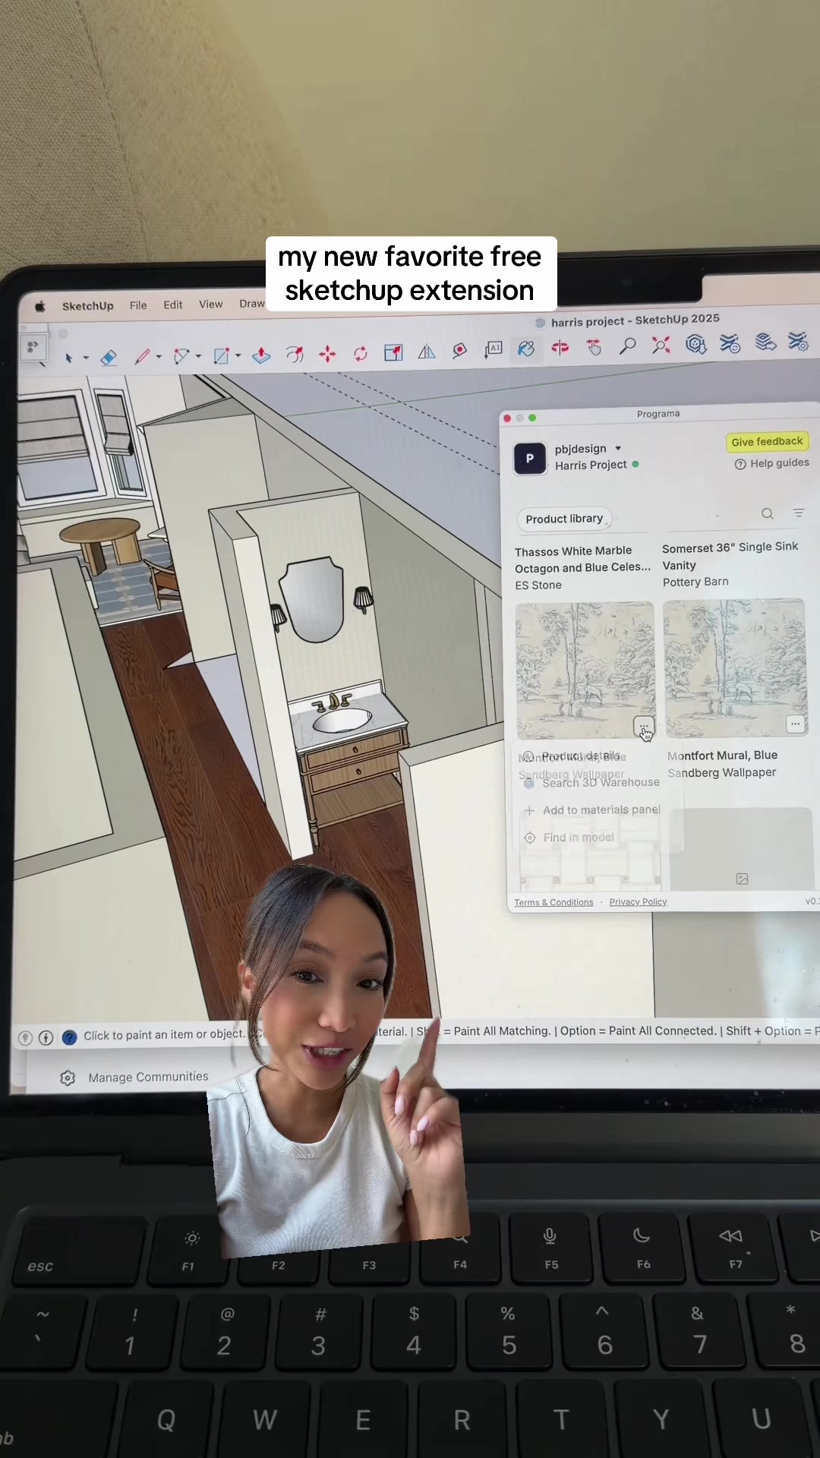Click Manage Communities label
Image resolution: width=820 pixels, height=1458 pixels.
pyautogui.click(x=148, y=1078)
